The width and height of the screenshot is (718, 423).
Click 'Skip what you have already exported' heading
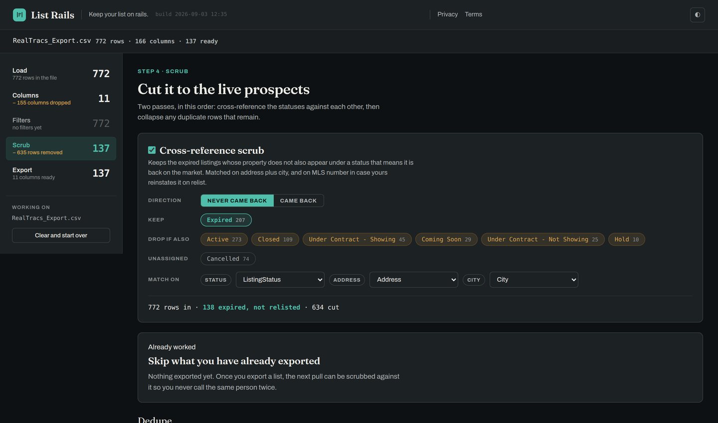pos(234,361)
